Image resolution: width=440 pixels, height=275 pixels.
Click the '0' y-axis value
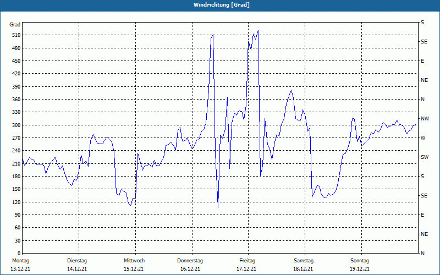tap(19, 253)
